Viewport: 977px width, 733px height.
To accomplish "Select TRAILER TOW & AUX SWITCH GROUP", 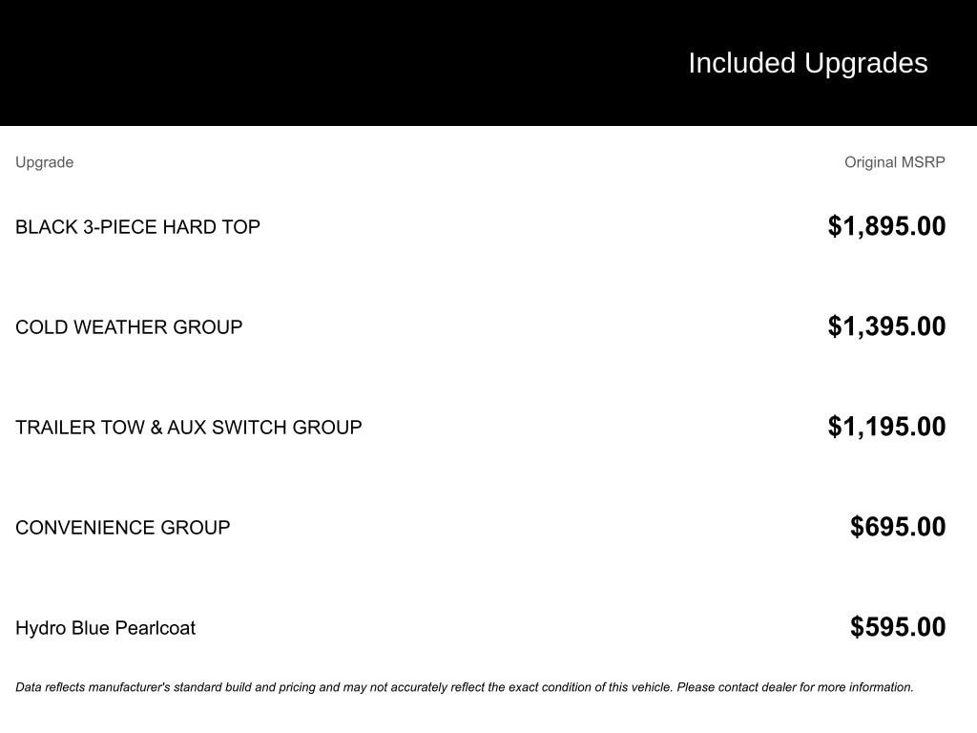I will pyautogui.click(x=189, y=428).
